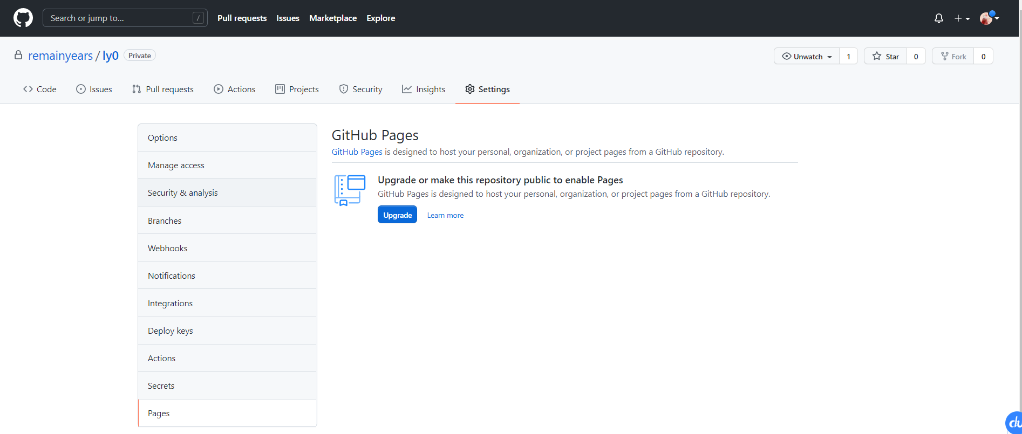Focus the Search or jump to field
Image resolution: width=1022 pixels, height=434 pixels.
pyautogui.click(x=125, y=18)
